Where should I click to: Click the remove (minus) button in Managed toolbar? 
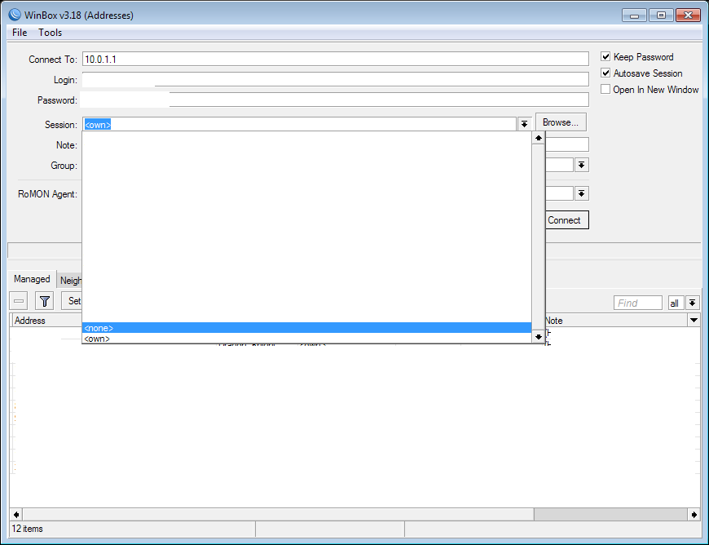19,300
